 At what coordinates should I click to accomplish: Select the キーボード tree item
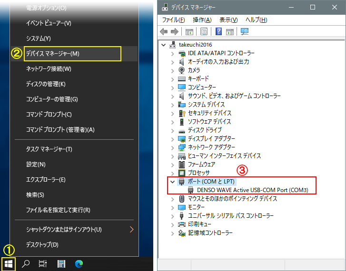(x=198, y=79)
